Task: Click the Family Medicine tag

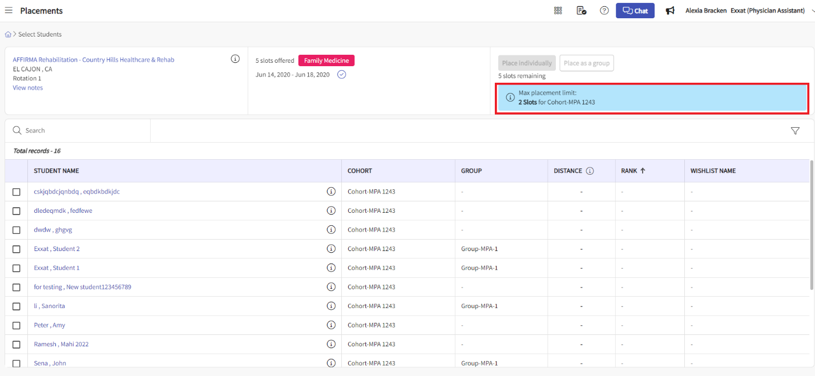Action: click(326, 60)
